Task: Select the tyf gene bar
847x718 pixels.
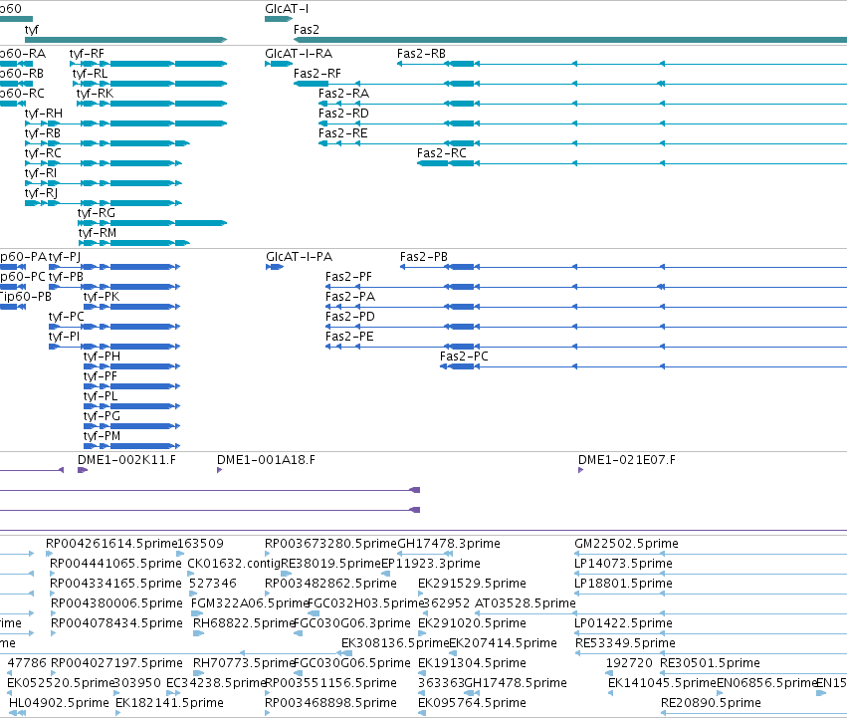Action: tap(125, 40)
